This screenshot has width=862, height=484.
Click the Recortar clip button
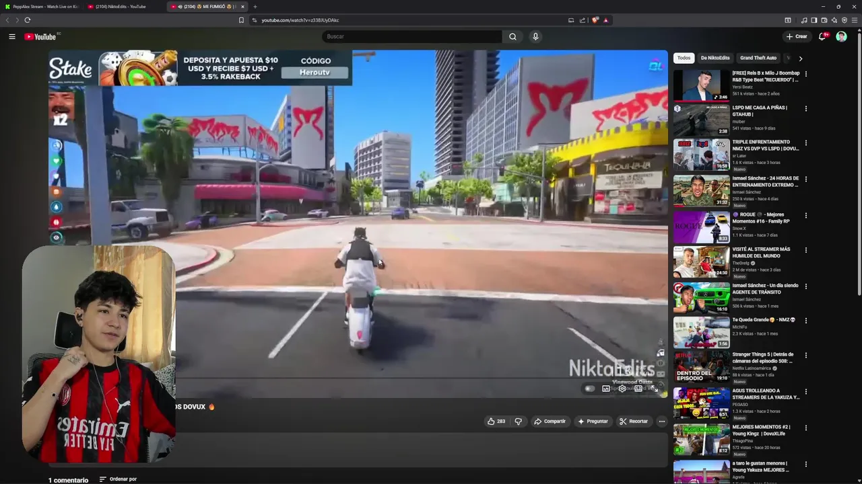[x=634, y=421]
